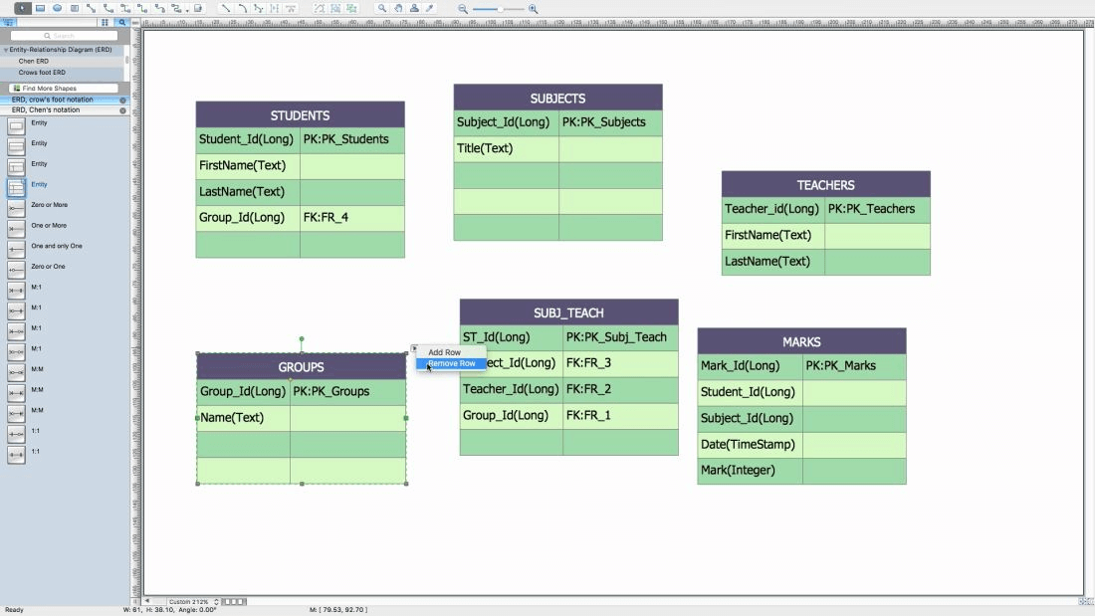Viewport: 1095px width, 616px height.
Task: Pick the first M:M connector shape
Action: coord(16,372)
